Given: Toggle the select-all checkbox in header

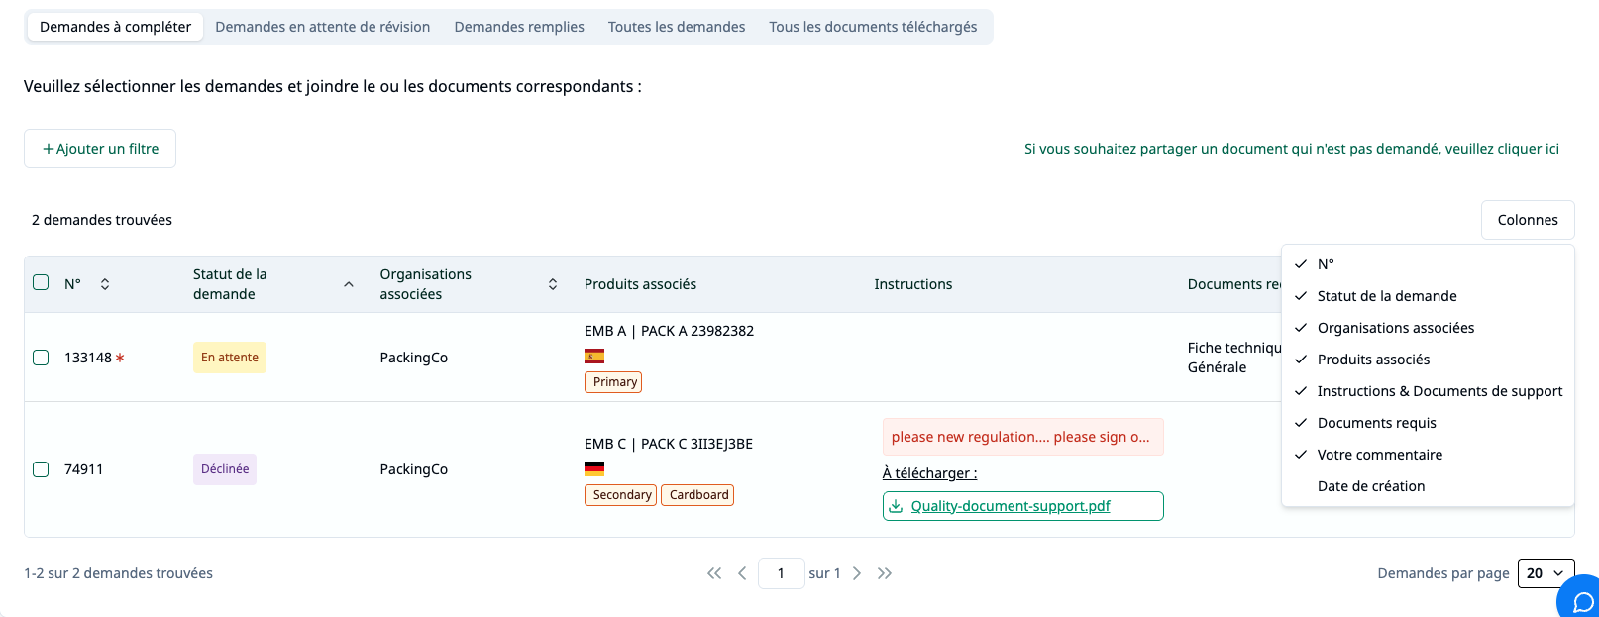Looking at the screenshot, I should [41, 283].
